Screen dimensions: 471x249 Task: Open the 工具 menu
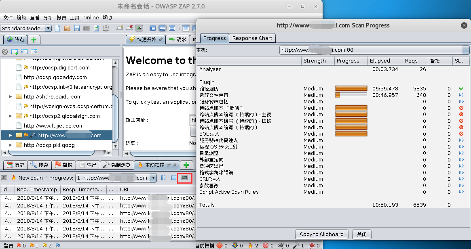coord(74,18)
